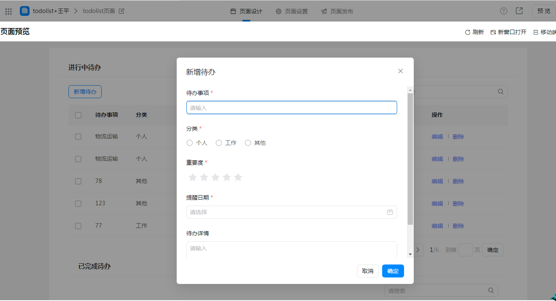Click dialog scrollbar down arrow
556x301 pixels.
click(x=410, y=254)
